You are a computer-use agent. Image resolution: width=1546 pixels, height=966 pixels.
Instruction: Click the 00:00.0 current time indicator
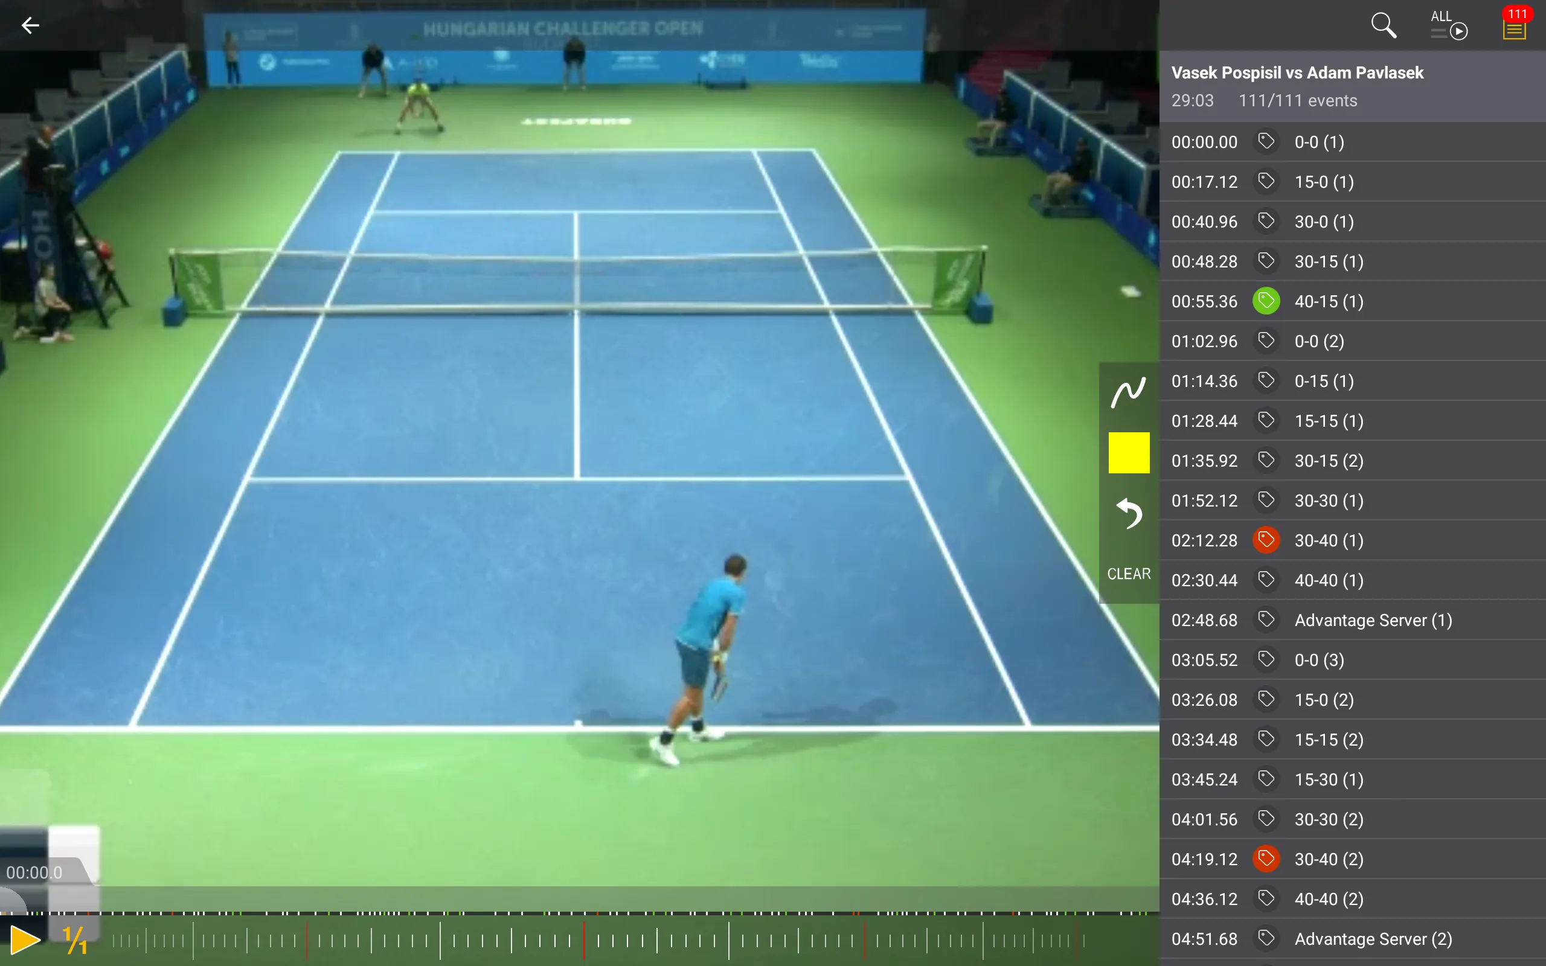(34, 872)
